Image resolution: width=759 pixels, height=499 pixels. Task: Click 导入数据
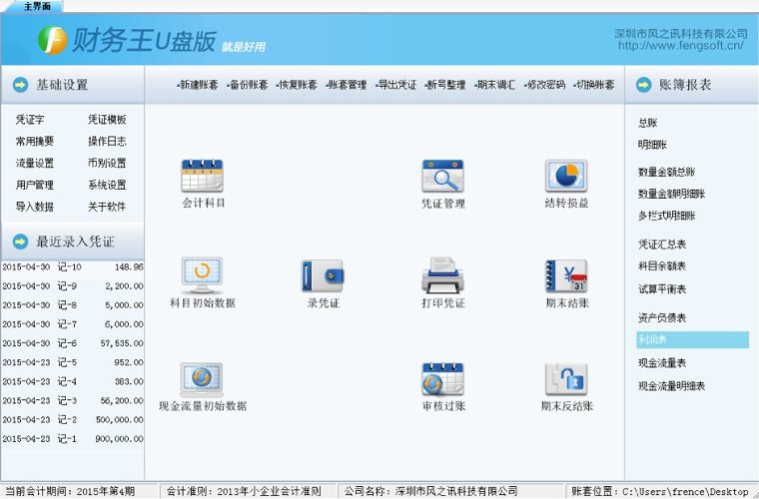pyautogui.click(x=34, y=207)
